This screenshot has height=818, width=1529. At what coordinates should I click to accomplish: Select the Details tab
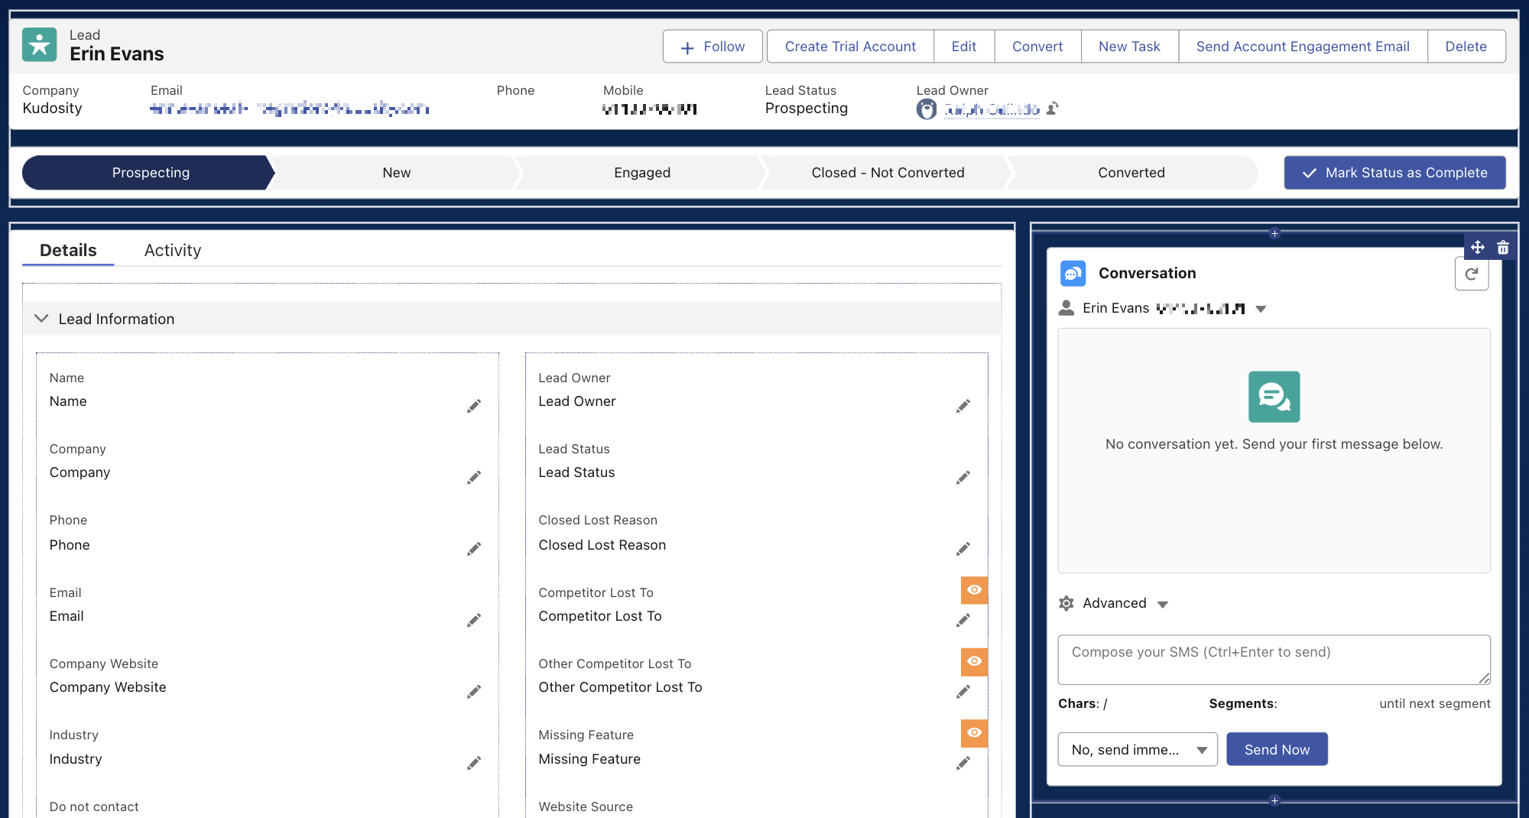coord(68,251)
